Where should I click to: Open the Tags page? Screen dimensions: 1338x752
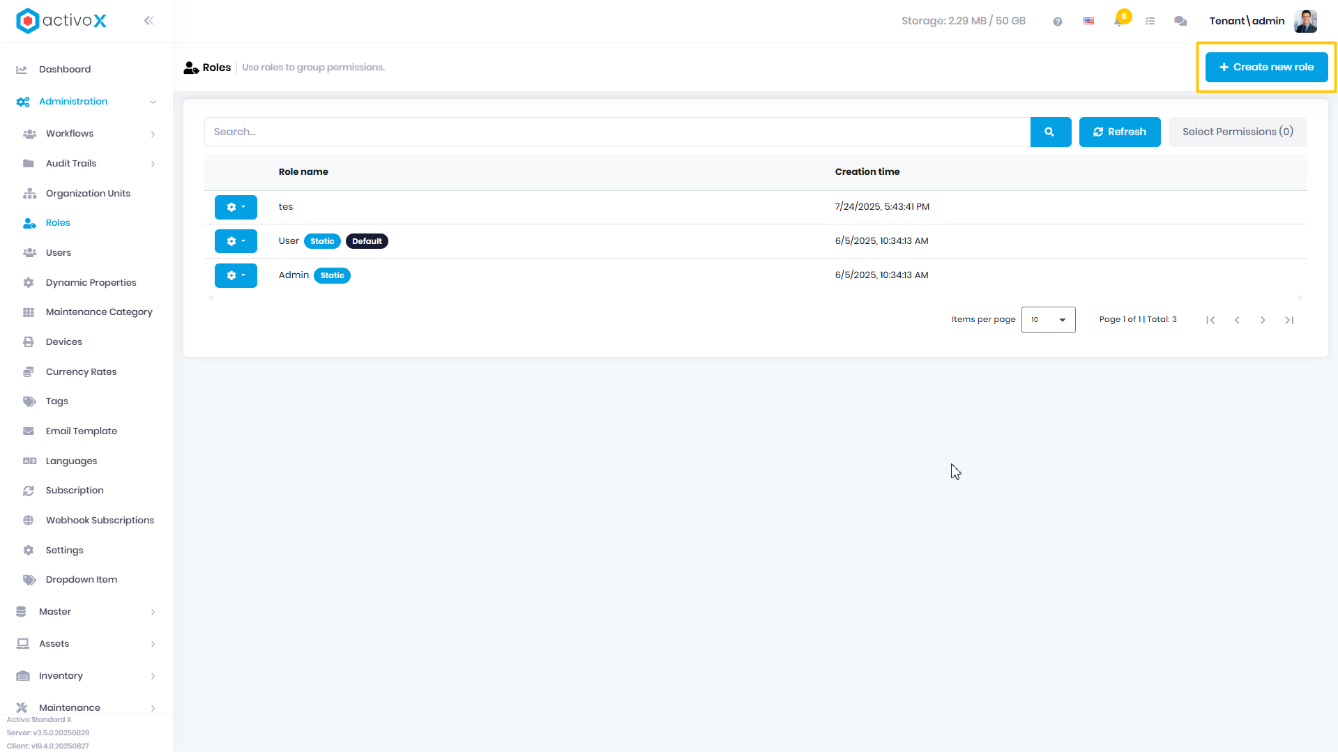tap(57, 401)
